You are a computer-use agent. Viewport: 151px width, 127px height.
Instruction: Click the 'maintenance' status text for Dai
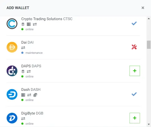[34, 53]
